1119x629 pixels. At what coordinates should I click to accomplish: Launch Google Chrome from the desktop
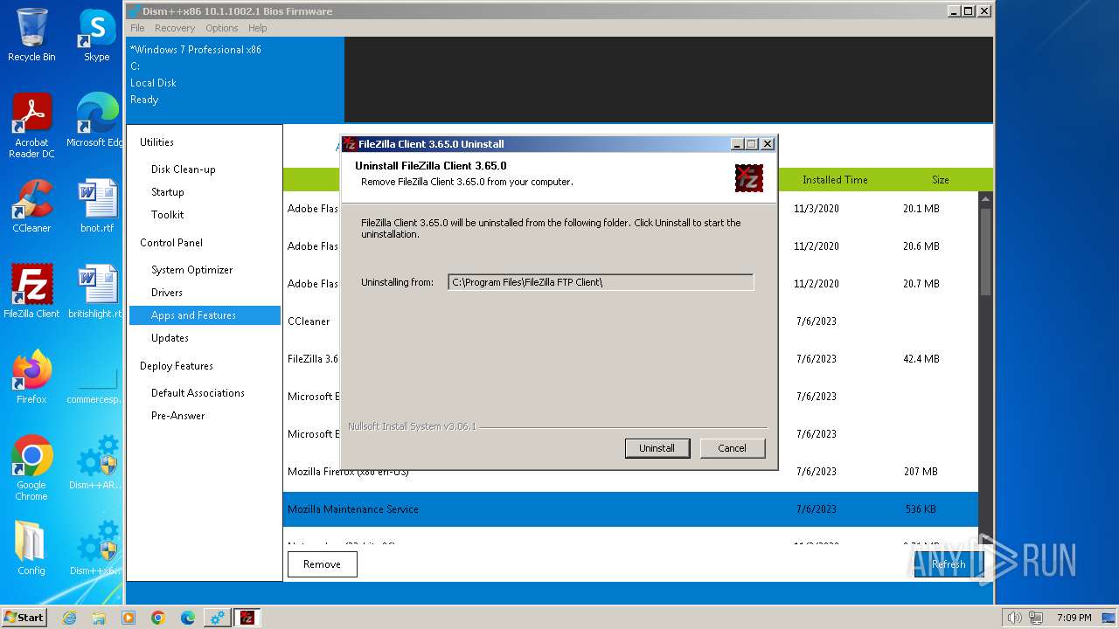31,467
